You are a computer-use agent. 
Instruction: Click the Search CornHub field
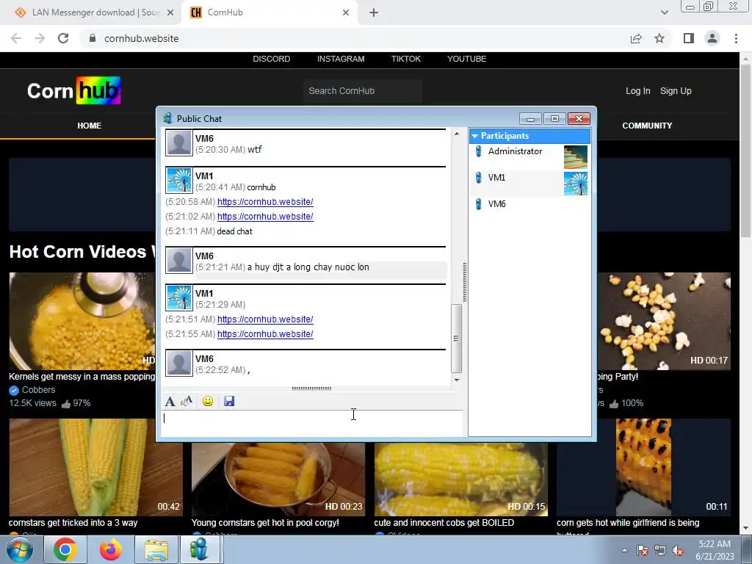click(363, 91)
